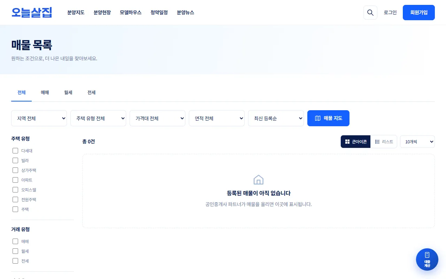Open 청약일정 in the navigation
The width and height of the screenshot is (446, 279).
pyautogui.click(x=159, y=13)
